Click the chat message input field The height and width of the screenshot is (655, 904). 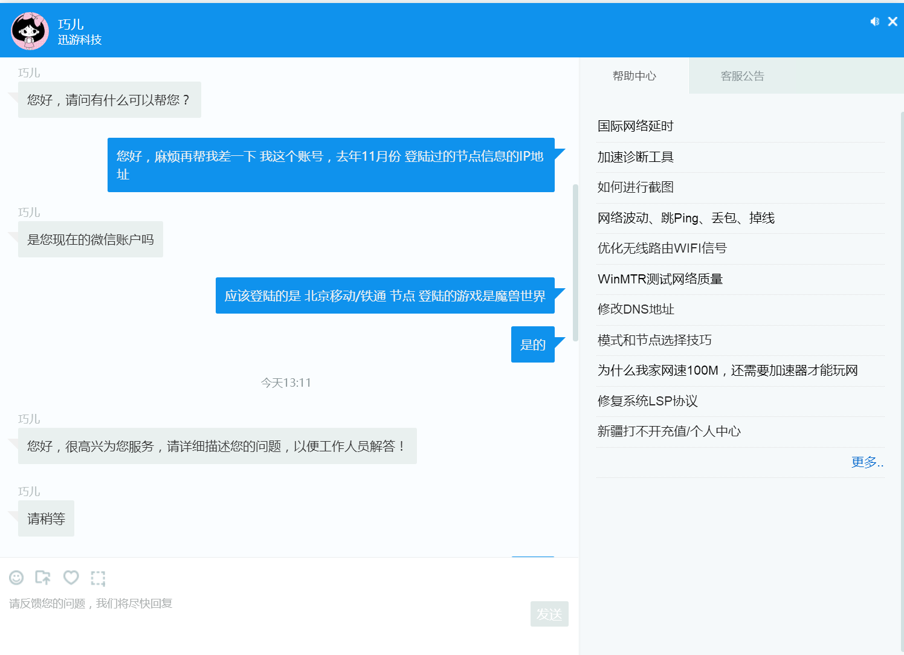(x=266, y=616)
